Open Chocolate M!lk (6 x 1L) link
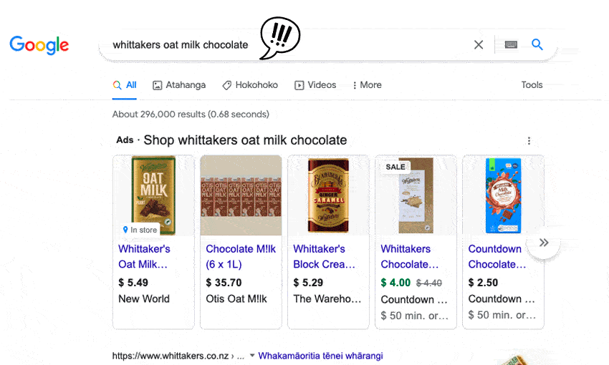This screenshot has height=365, width=609. tap(241, 256)
